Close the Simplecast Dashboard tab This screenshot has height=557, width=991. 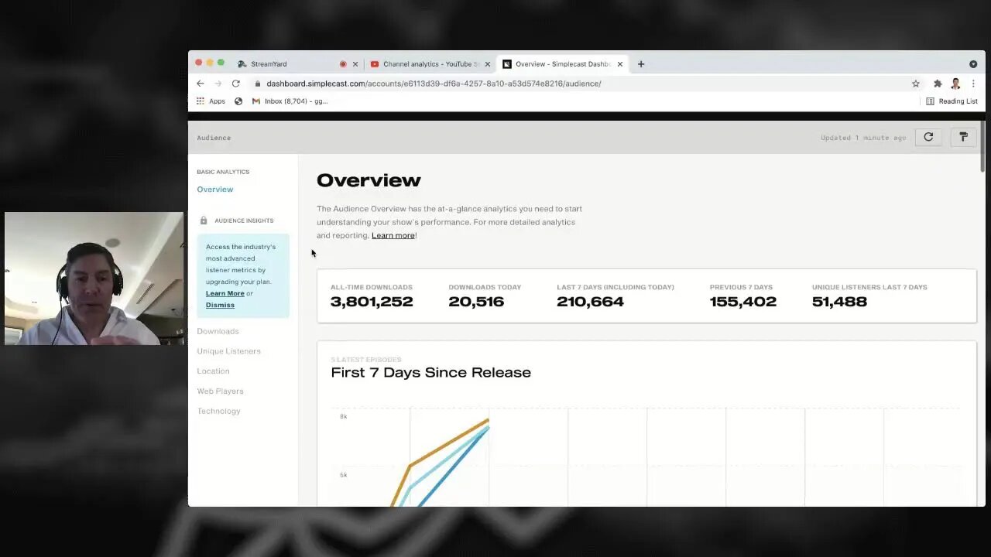pyautogui.click(x=620, y=64)
